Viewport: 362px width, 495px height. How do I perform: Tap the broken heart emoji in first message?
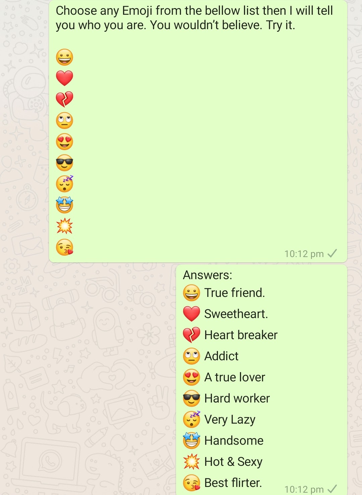[x=64, y=99]
